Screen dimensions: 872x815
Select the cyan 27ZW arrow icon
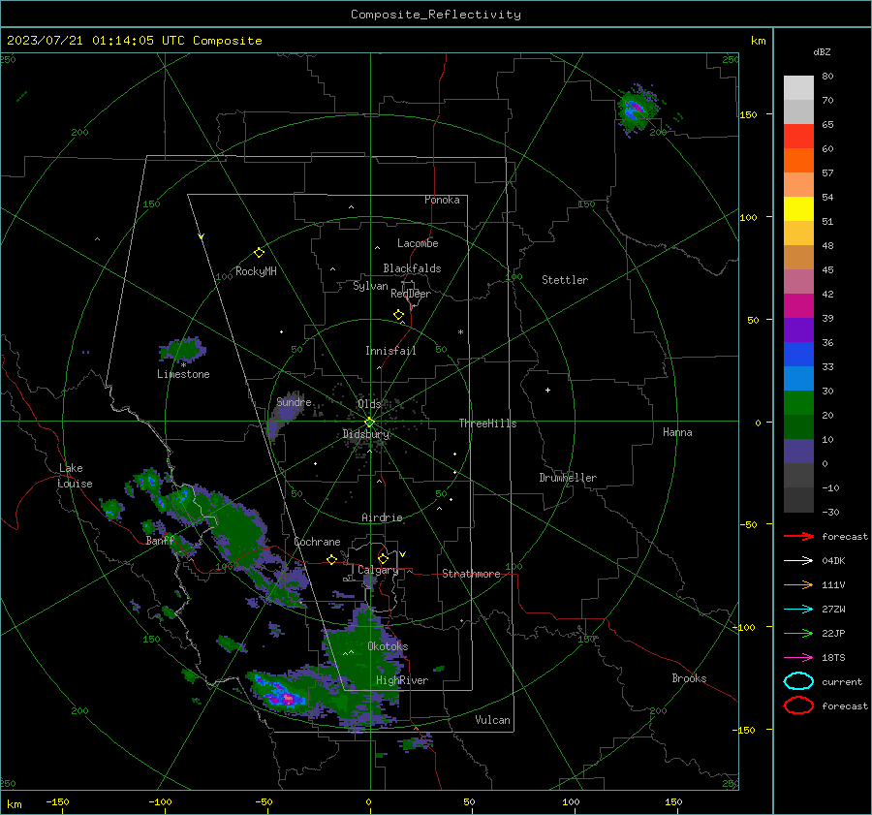coord(798,610)
